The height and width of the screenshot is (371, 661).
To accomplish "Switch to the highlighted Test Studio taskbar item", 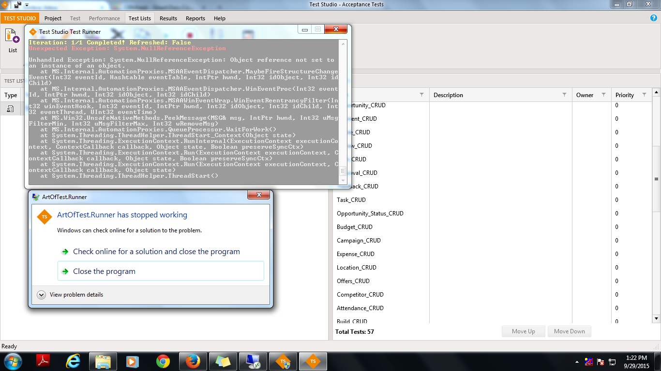I will click(313, 361).
